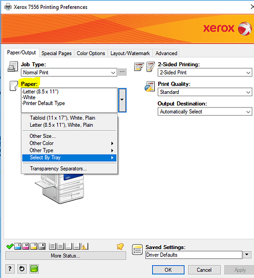This screenshot has height=278, width=254.
Task: Click the OK button
Action: (168, 270)
